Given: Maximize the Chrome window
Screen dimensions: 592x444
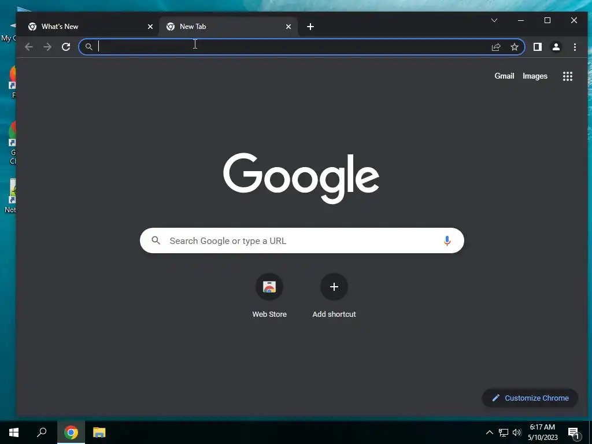Looking at the screenshot, I should [x=547, y=20].
